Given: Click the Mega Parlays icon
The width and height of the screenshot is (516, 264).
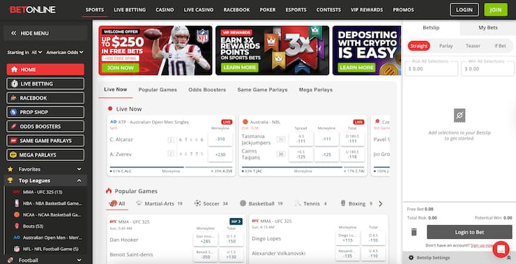Looking at the screenshot, I should pyautogui.click(x=13, y=155).
